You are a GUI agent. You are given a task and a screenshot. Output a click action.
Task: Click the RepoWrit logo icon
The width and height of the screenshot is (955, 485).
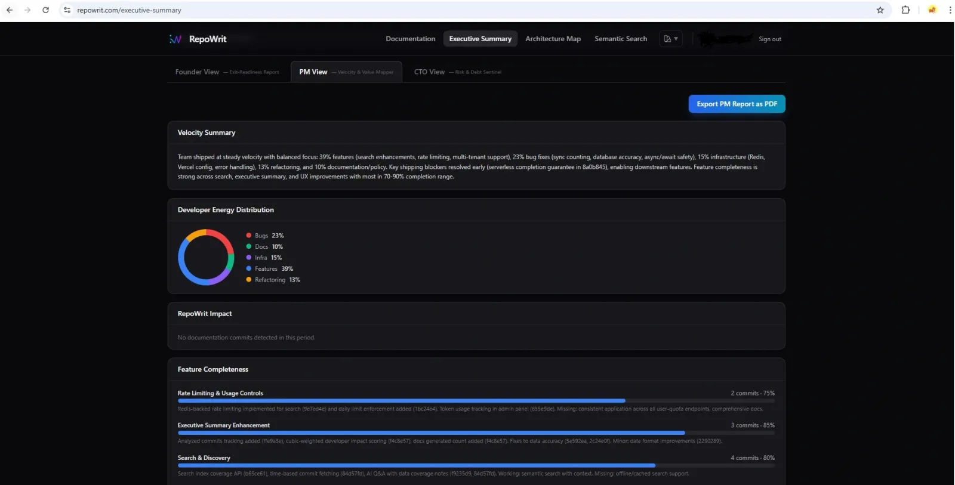click(x=175, y=39)
